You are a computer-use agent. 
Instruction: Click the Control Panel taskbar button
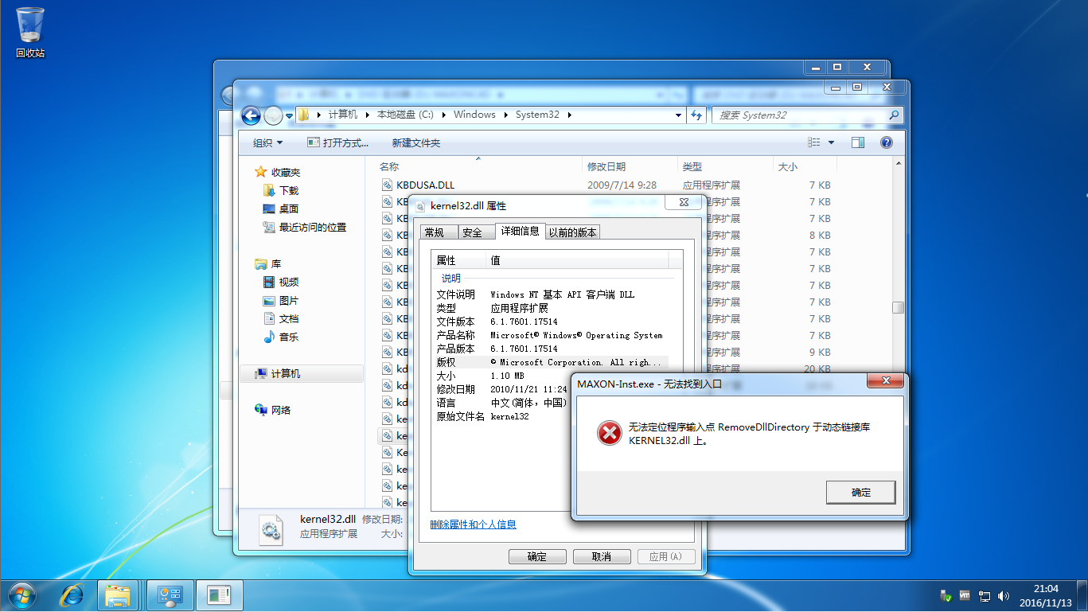170,594
